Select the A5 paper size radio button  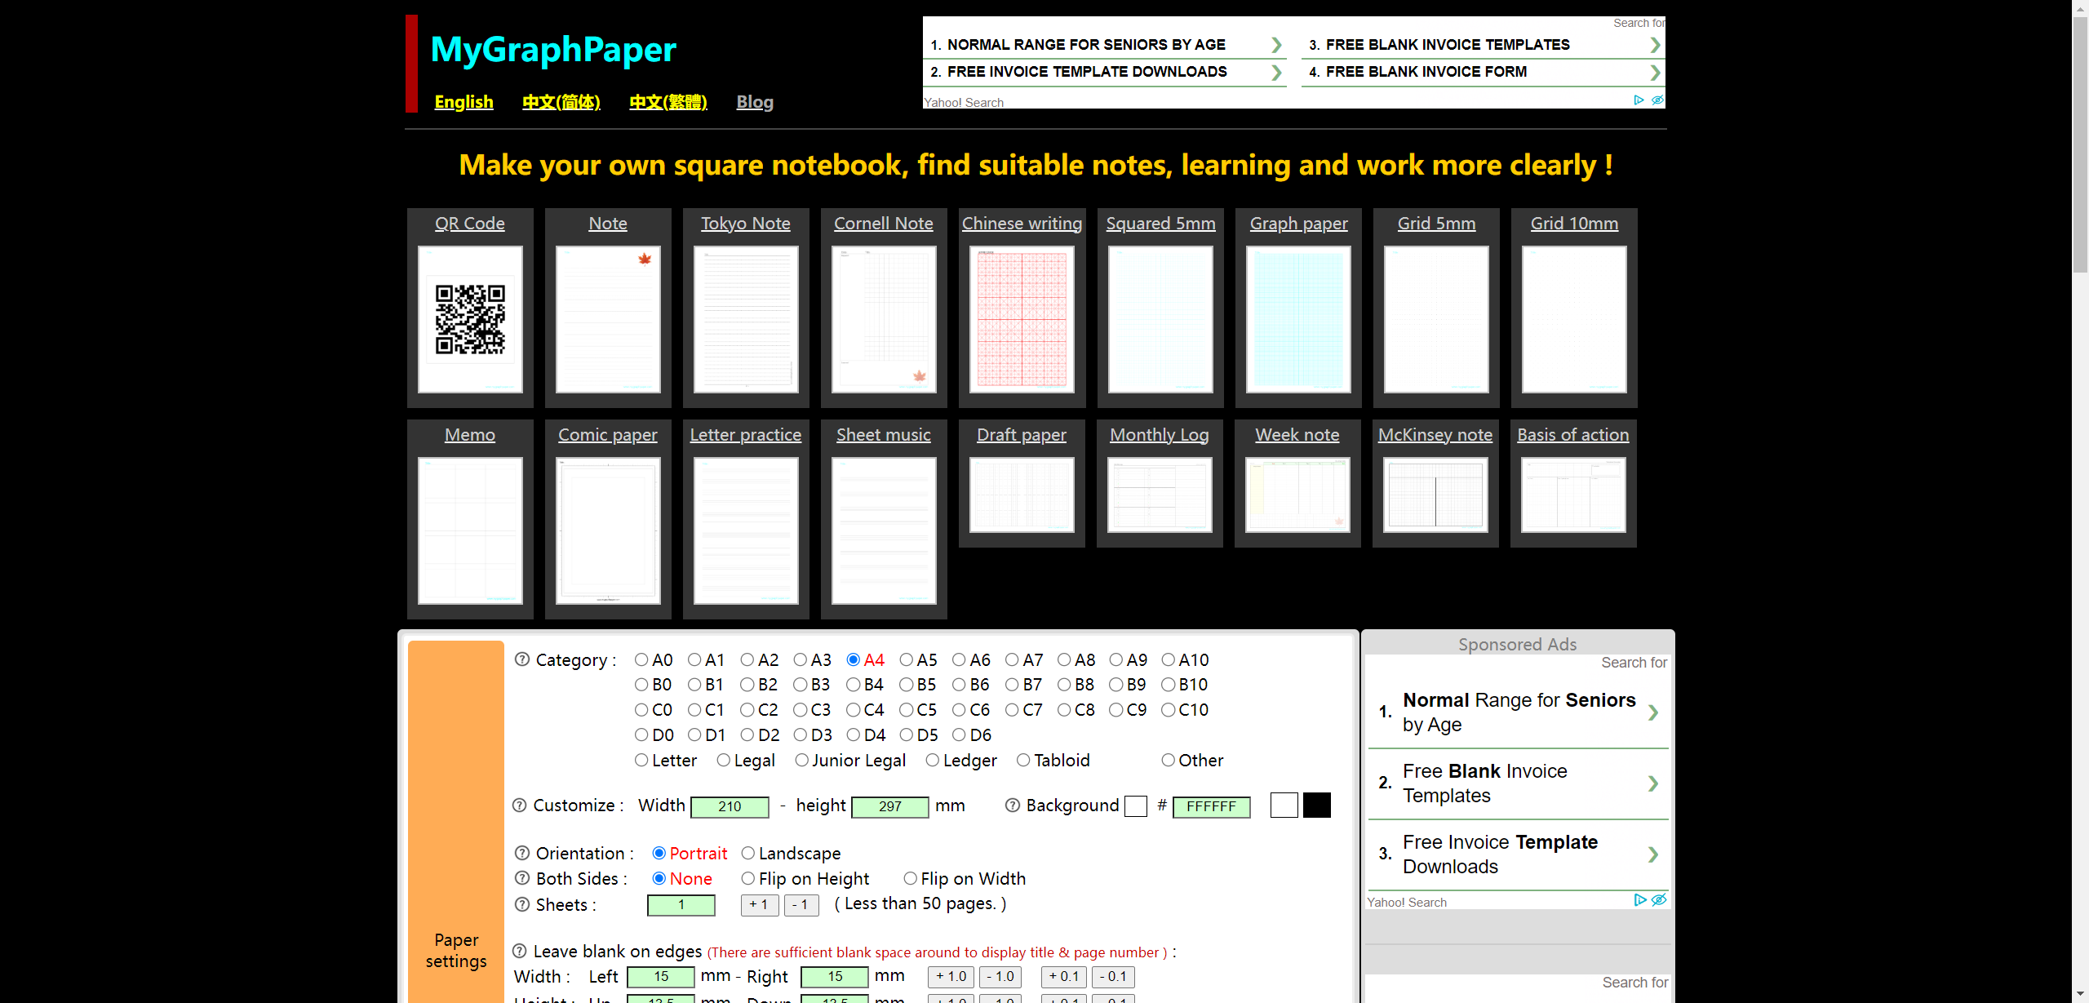coord(907,659)
